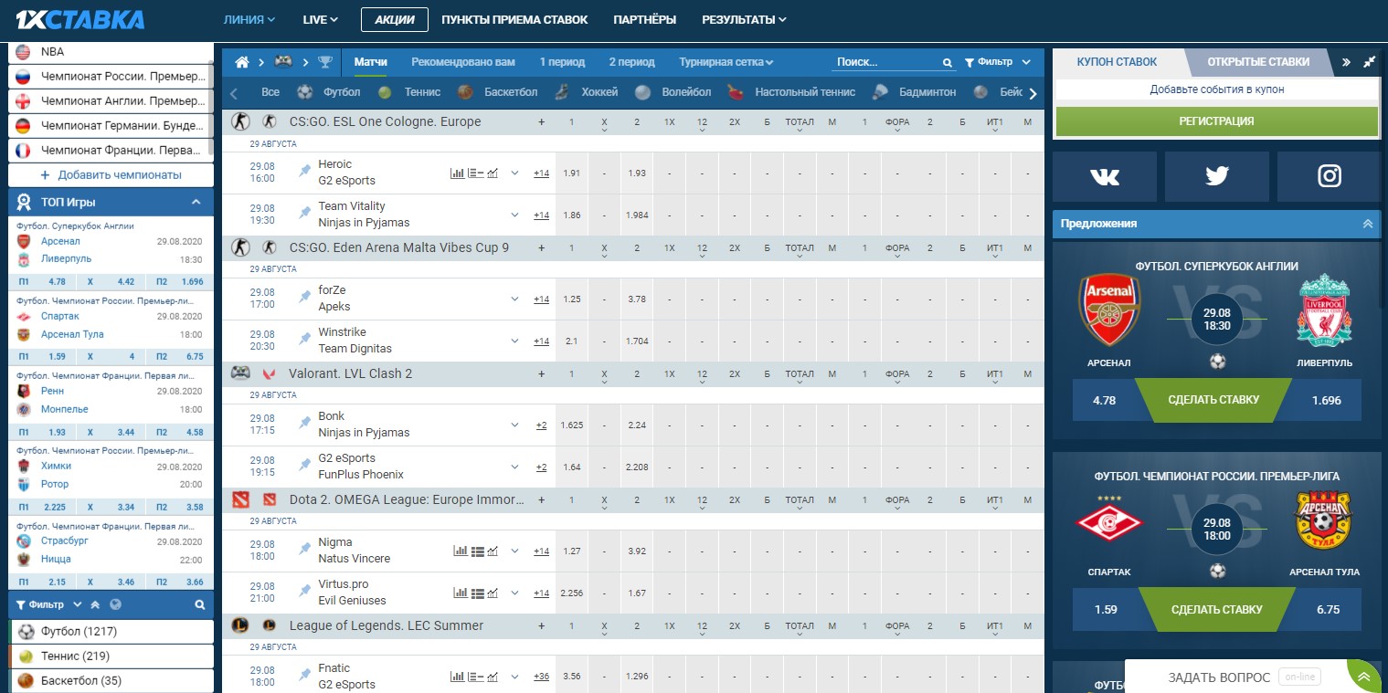Select the Бадминтон sport in the sports strip
The image size is (1388, 693).
[x=914, y=92]
